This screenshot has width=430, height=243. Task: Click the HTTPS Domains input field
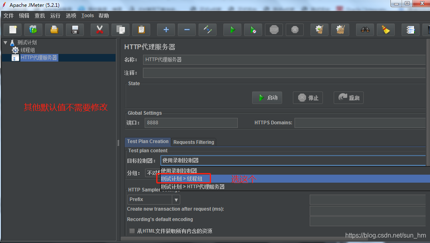point(360,123)
